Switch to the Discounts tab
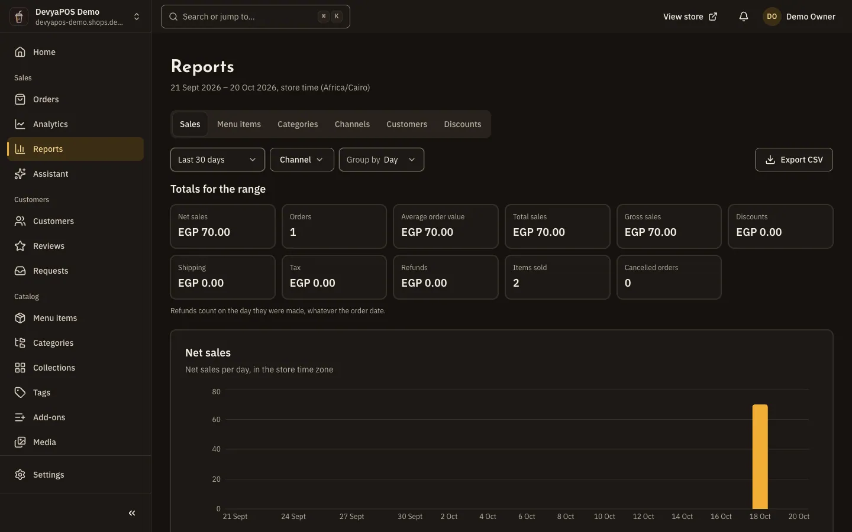The image size is (852, 532). [x=463, y=124]
